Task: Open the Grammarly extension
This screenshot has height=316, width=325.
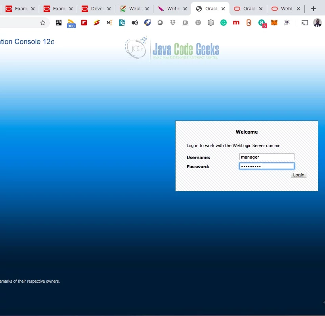Action: [224, 23]
